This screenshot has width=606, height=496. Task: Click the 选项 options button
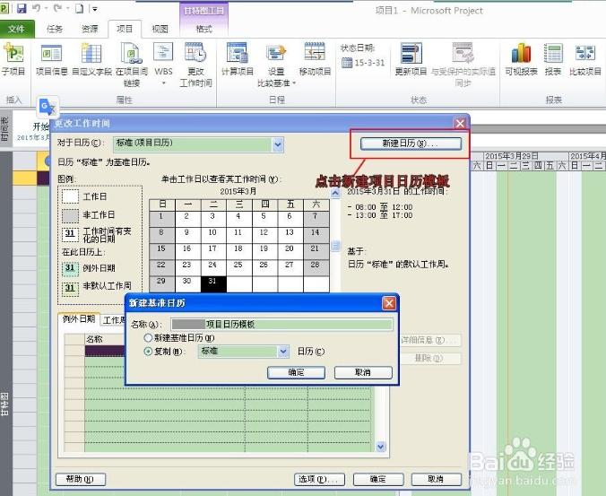click(320, 478)
